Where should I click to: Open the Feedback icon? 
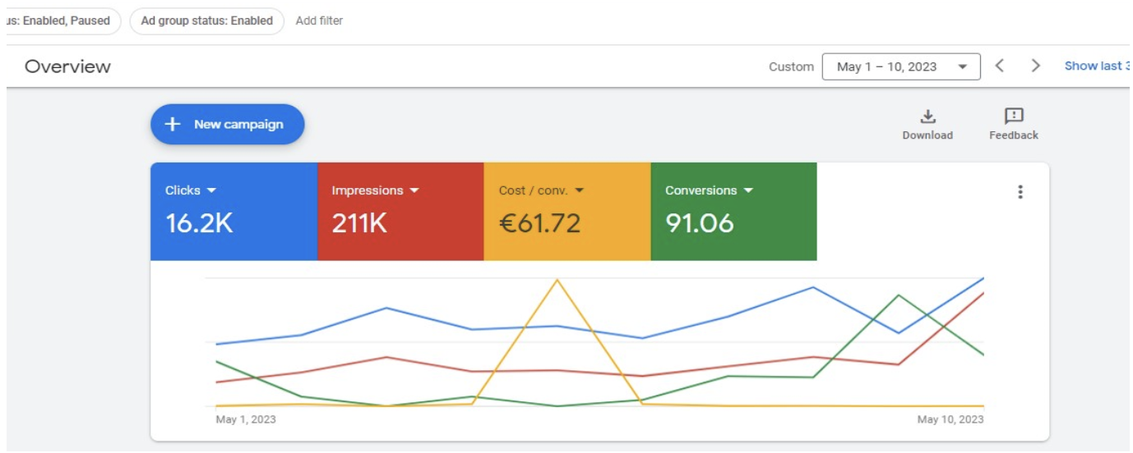click(x=1014, y=117)
